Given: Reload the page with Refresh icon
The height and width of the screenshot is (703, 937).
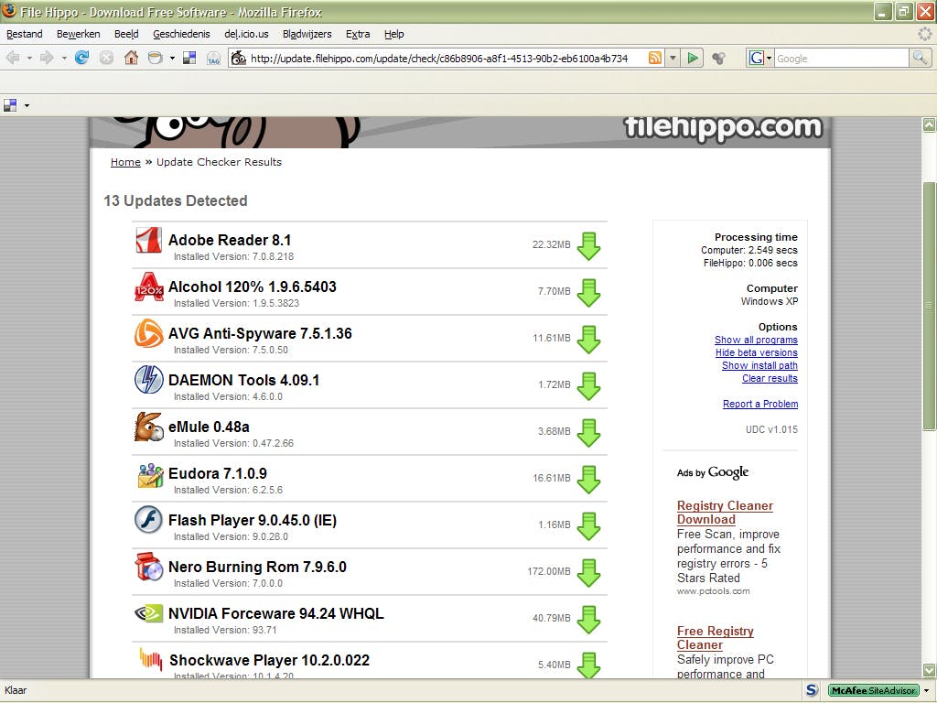Looking at the screenshot, I should tap(81, 58).
